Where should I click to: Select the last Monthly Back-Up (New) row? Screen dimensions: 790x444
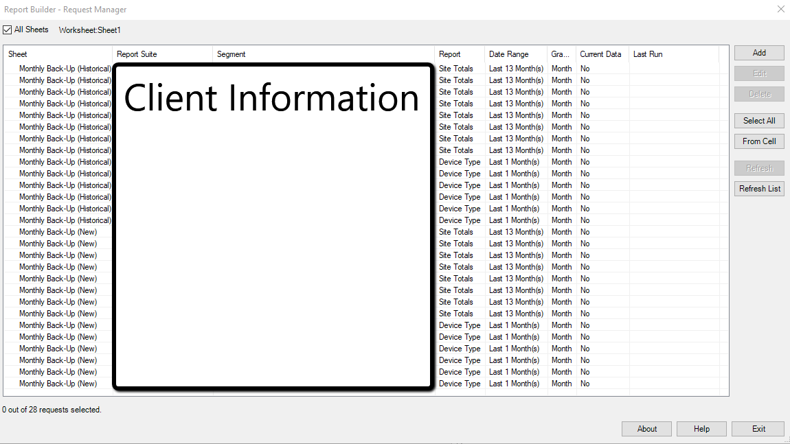pyautogui.click(x=58, y=384)
